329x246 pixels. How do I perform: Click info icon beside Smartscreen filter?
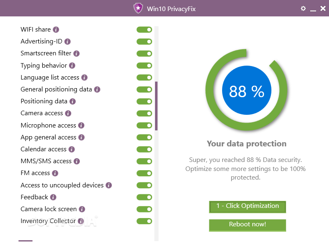click(76, 54)
